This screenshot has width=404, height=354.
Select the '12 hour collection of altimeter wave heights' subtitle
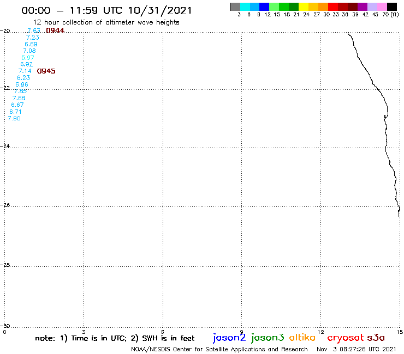[106, 22]
